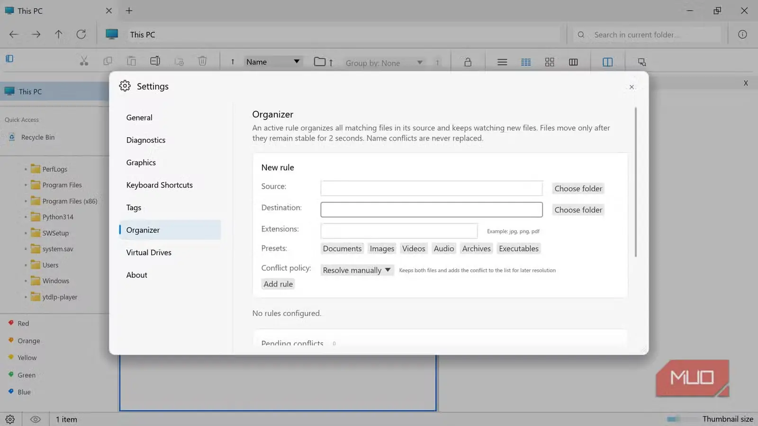This screenshot has width=758, height=426.
Task: Click the delete trash icon
Action: 202,62
